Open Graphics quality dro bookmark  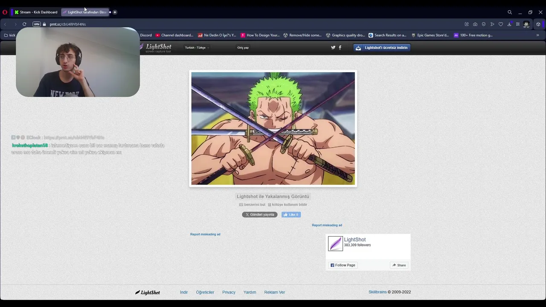pyautogui.click(x=346, y=35)
